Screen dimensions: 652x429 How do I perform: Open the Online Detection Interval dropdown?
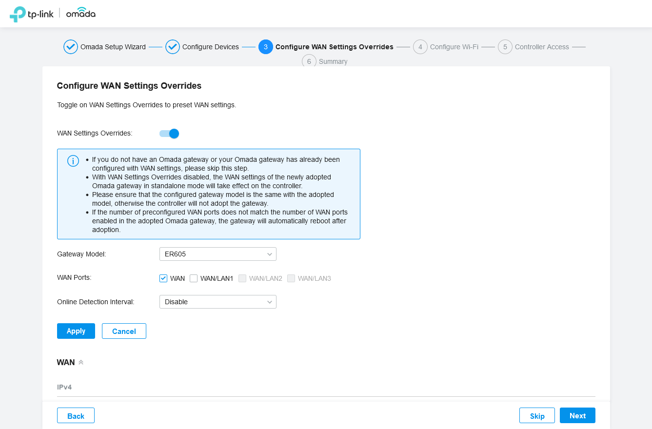[x=218, y=302]
